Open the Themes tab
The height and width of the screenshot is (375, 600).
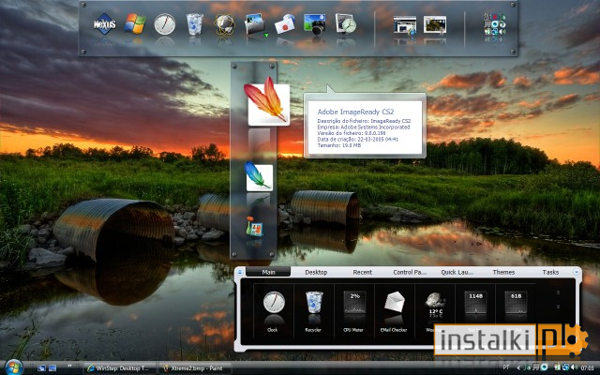(x=503, y=272)
